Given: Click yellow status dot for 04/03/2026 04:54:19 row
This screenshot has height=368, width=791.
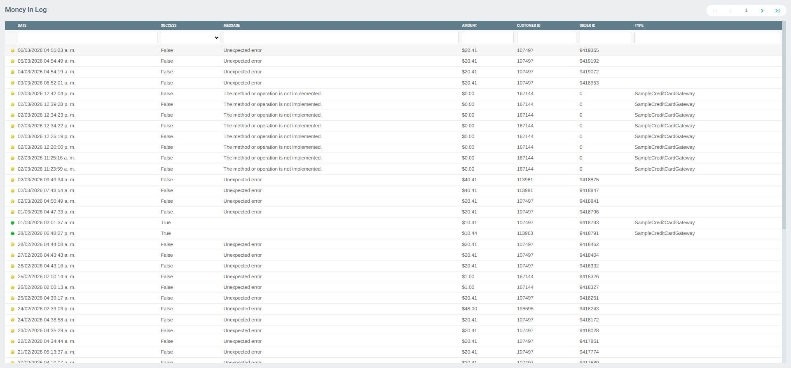Looking at the screenshot, I should [x=12, y=72].
